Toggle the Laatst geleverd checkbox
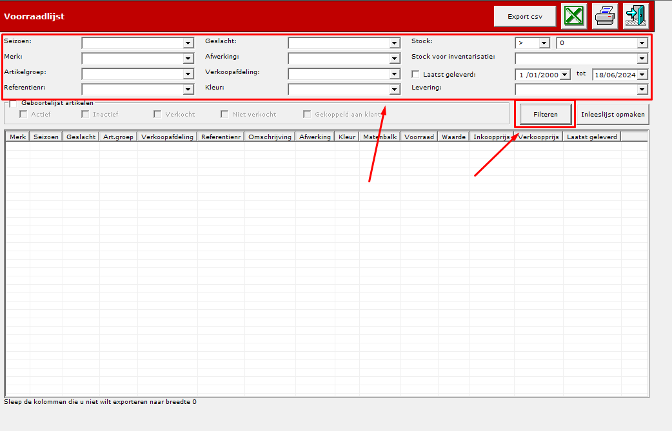 (415, 75)
